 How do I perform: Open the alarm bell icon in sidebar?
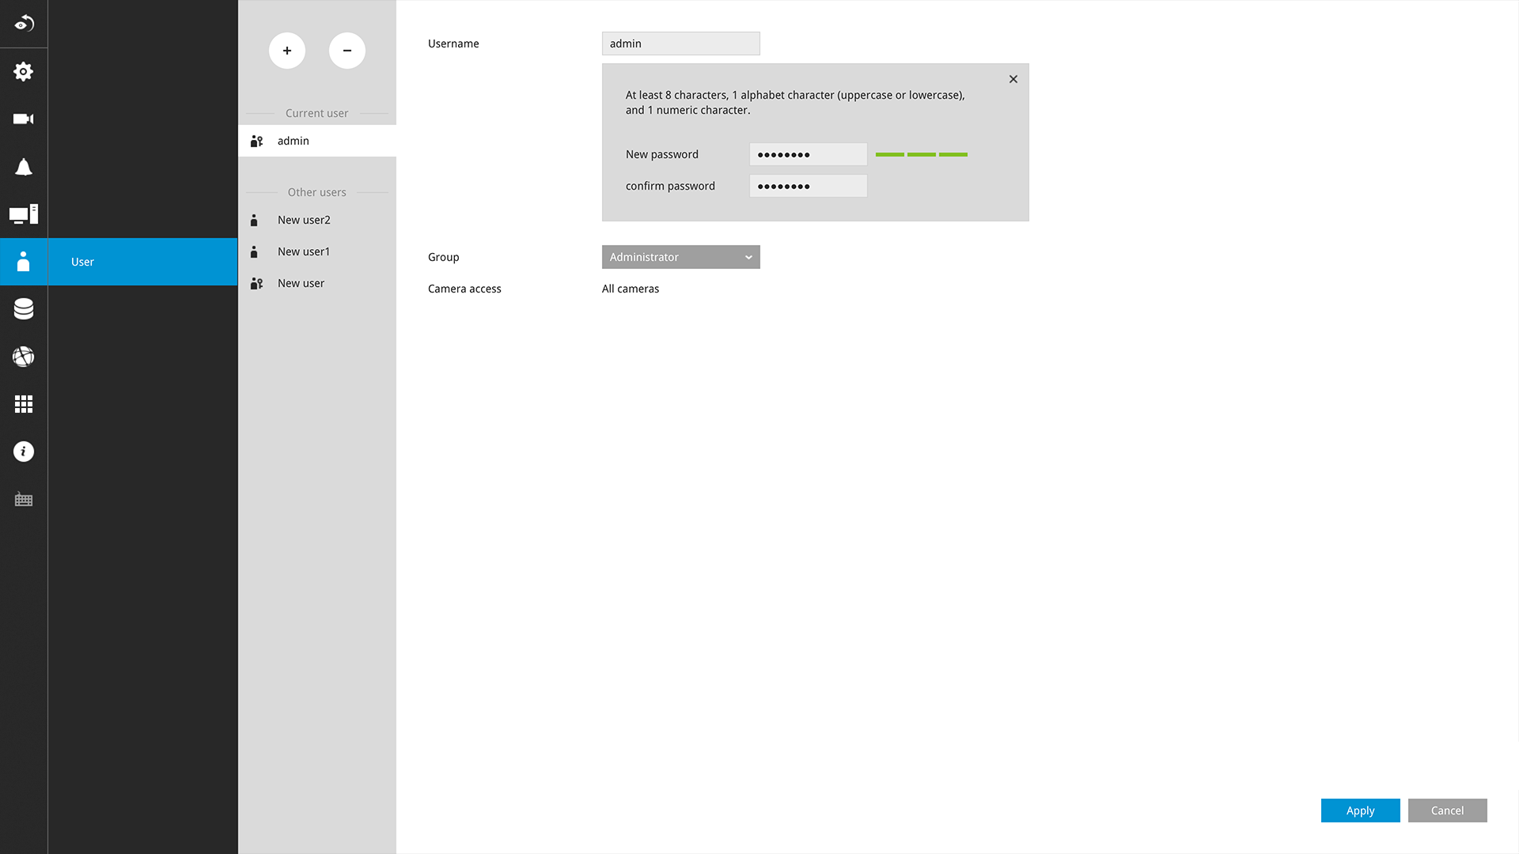(x=24, y=167)
